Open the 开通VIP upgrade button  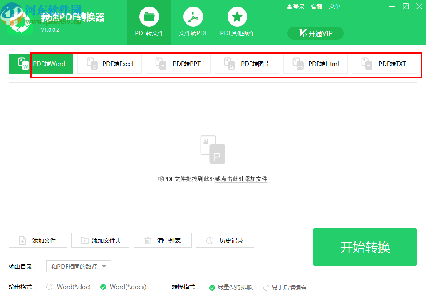coord(315,33)
